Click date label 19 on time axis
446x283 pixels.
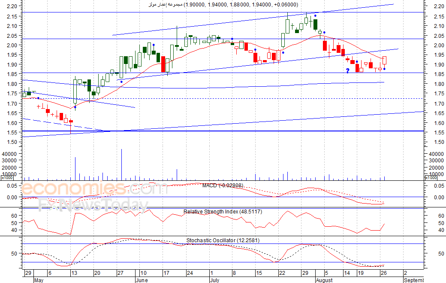click(361, 273)
